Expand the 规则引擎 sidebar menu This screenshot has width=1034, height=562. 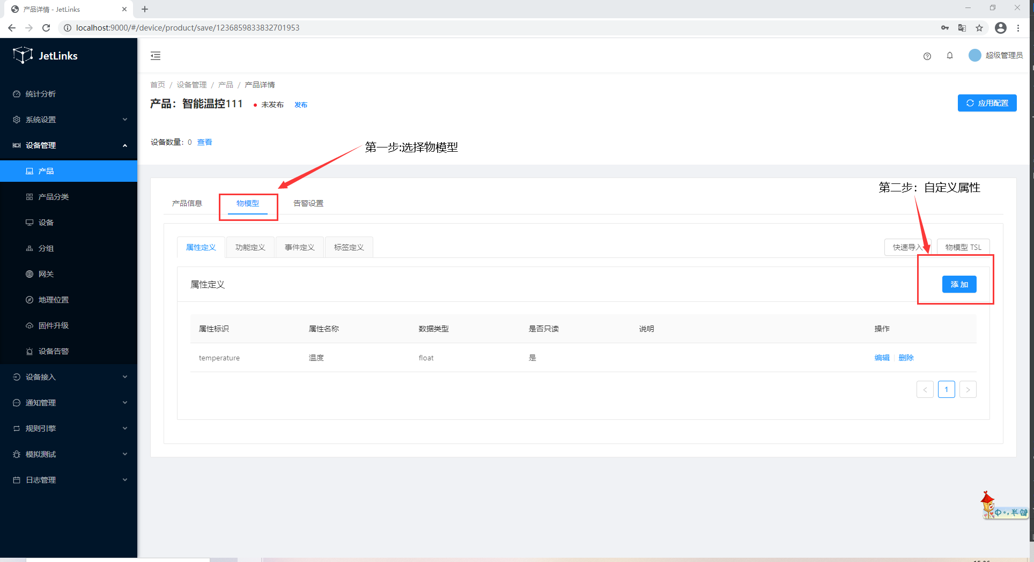[x=40, y=428]
